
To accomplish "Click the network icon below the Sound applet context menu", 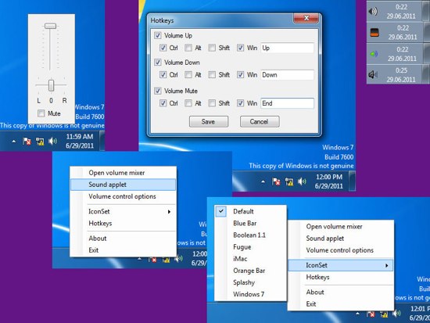I will (166, 260).
